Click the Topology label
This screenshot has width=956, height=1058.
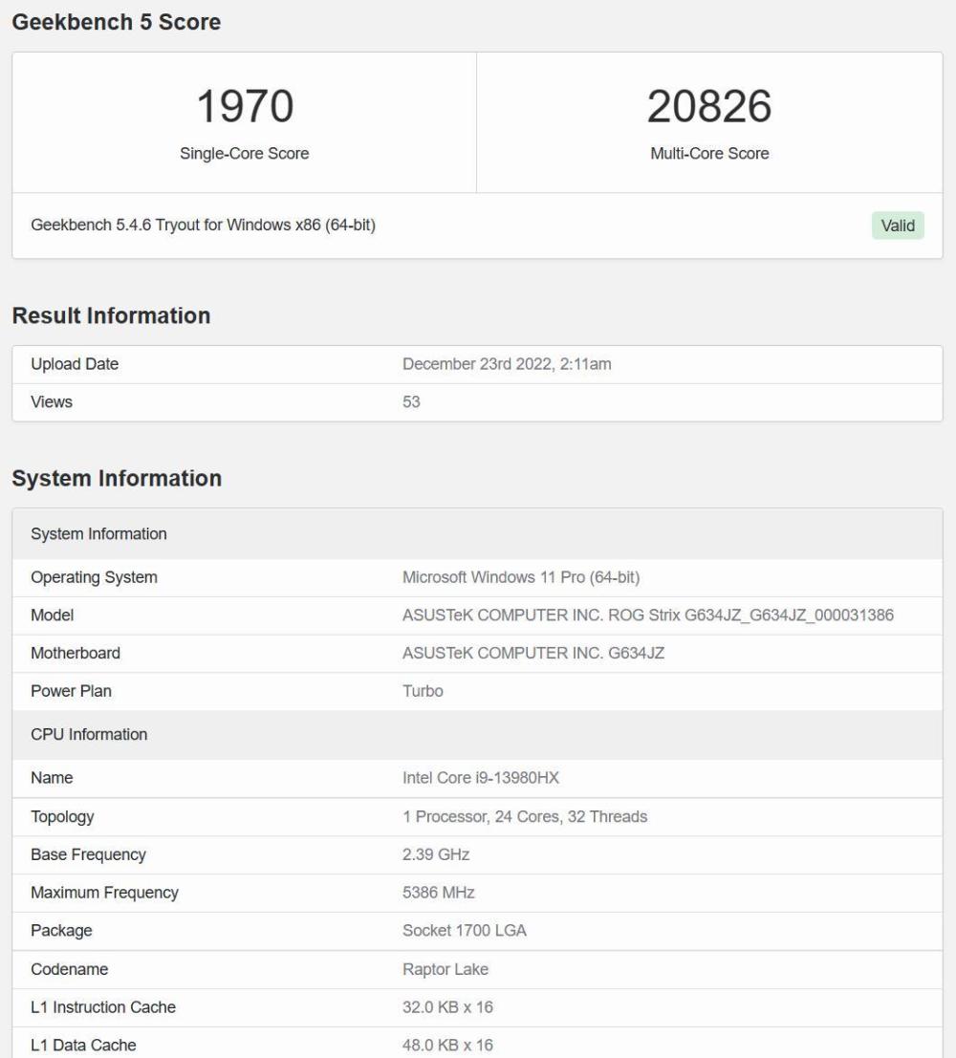click(x=62, y=817)
